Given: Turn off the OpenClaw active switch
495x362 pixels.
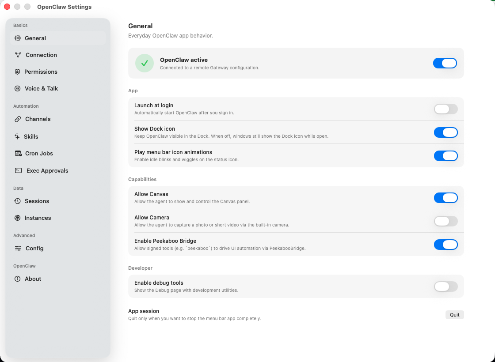Looking at the screenshot, I should (445, 63).
